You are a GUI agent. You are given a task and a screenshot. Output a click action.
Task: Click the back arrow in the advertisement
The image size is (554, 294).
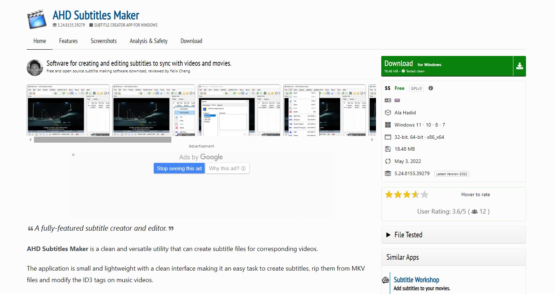pos(74,155)
